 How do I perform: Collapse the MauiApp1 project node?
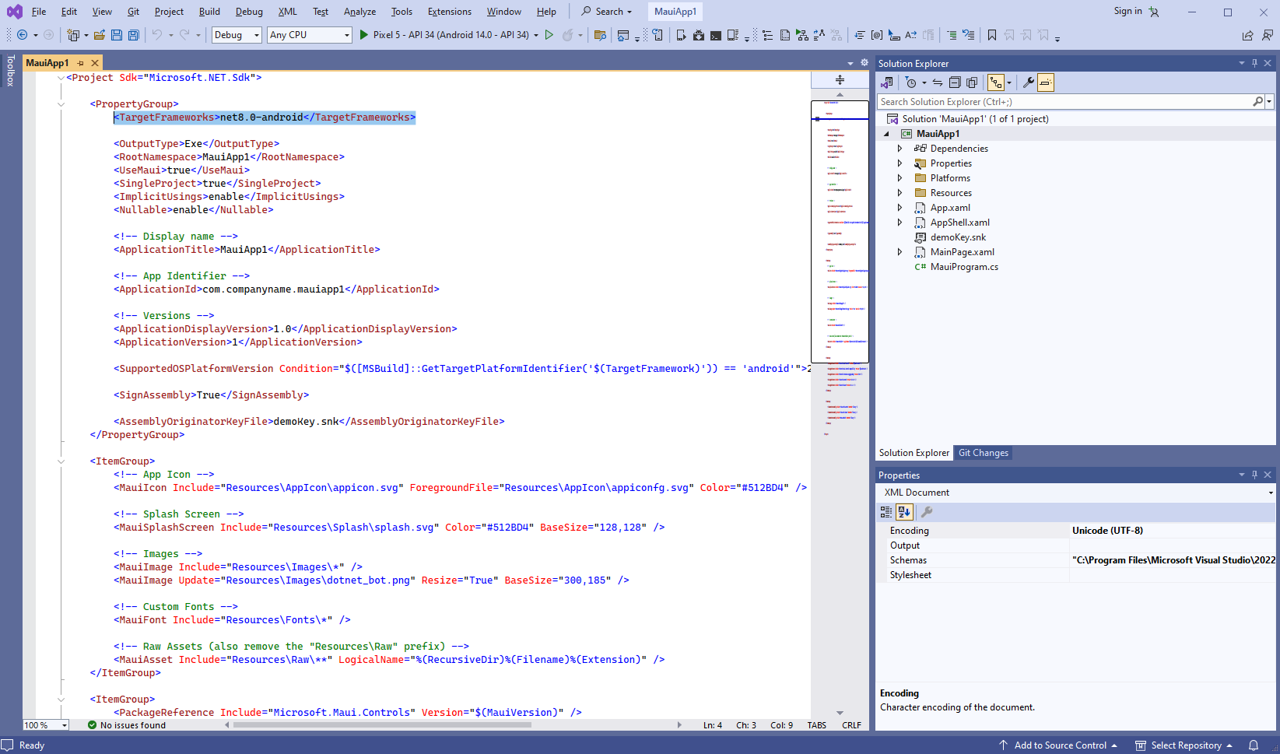pyautogui.click(x=886, y=134)
